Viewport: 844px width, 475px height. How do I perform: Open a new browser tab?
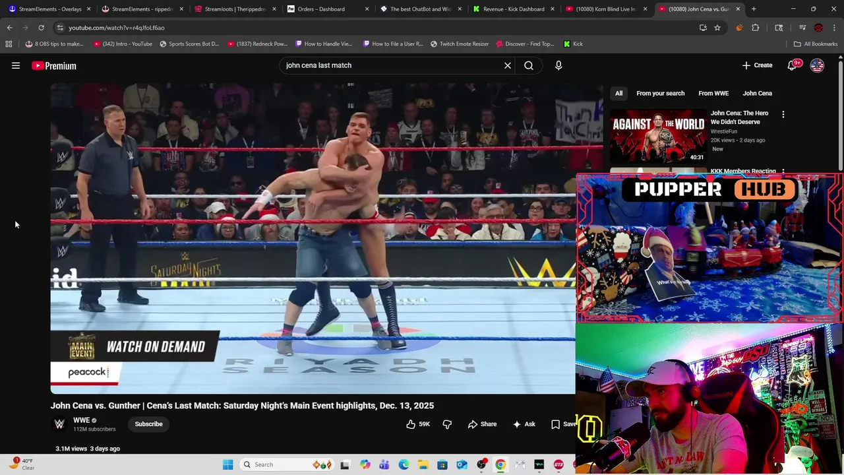coord(754,9)
